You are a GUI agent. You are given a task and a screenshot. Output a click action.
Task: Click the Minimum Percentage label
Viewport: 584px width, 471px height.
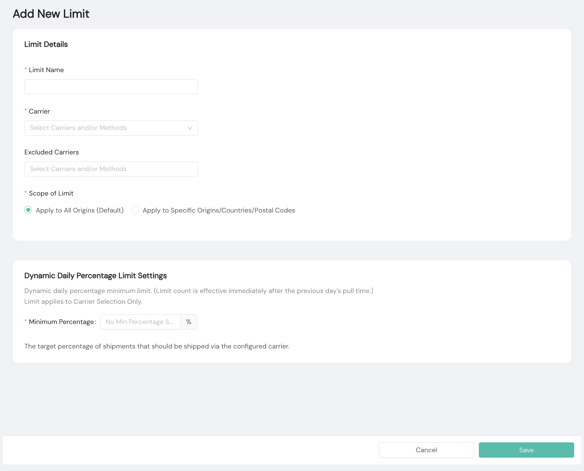pos(61,322)
